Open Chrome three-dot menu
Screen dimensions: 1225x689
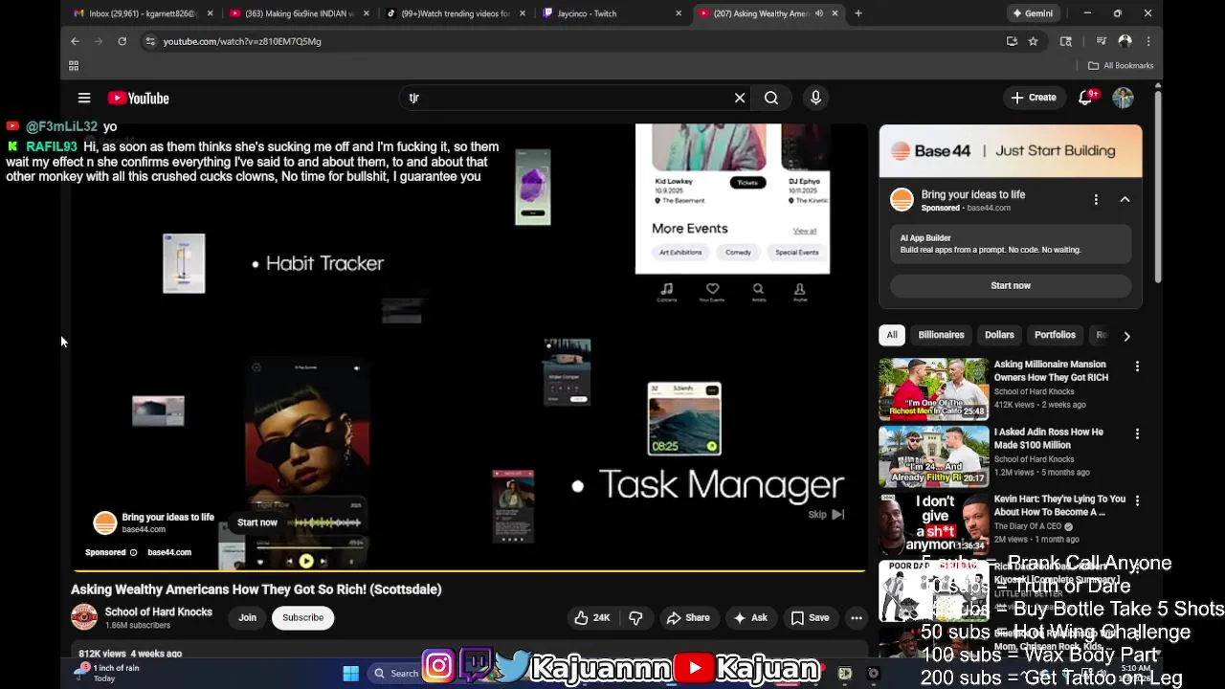tap(1148, 41)
